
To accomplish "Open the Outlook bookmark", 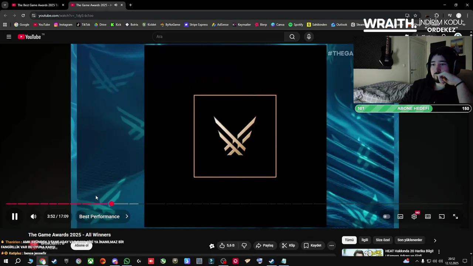I will click(339, 25).
